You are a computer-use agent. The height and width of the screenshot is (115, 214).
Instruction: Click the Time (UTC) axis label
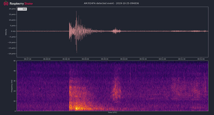(113, 113)
